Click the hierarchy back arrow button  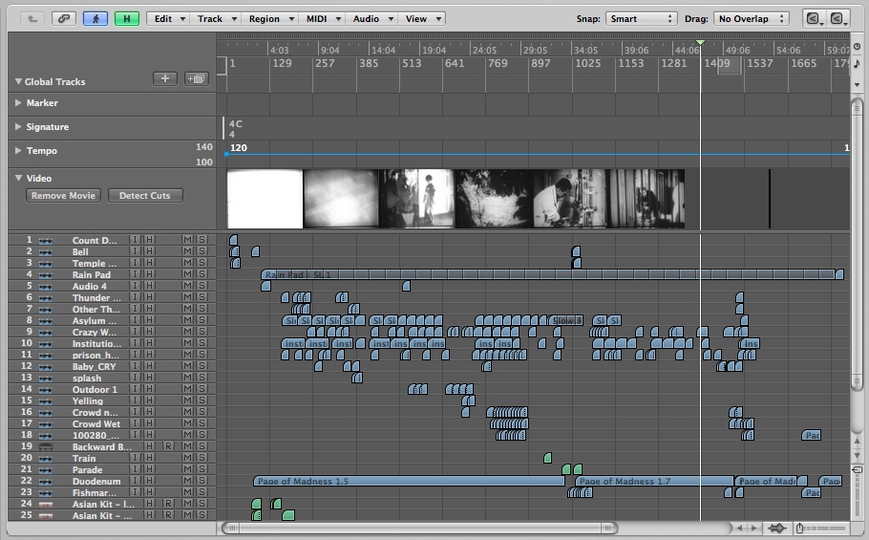[x=32, y=18]
